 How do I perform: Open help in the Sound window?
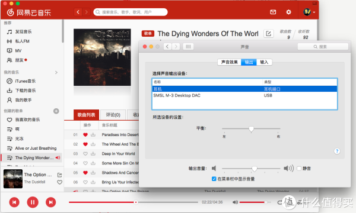[337, 151]
